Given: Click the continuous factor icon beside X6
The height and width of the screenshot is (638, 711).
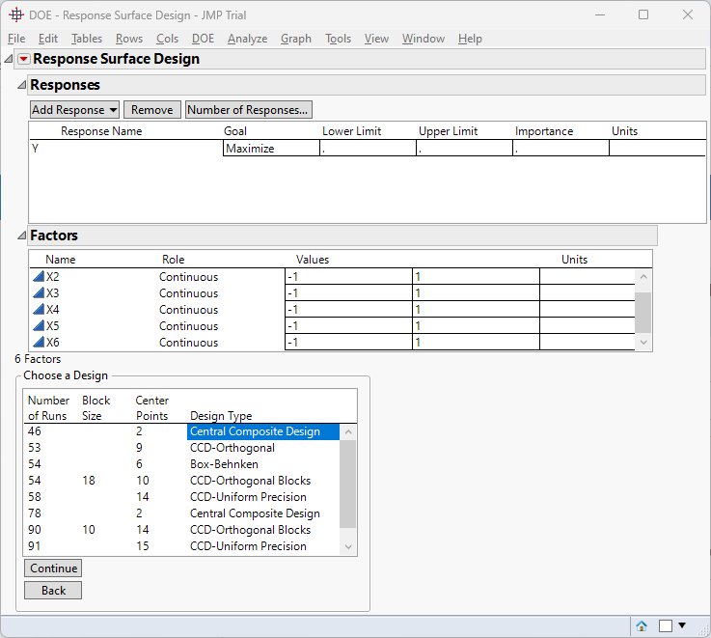Looking at the screenshot, I should pyautogui.click(x=39, y=342).
